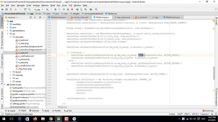
Task: Open the Terminal tool window
Action: pos(34,111)
